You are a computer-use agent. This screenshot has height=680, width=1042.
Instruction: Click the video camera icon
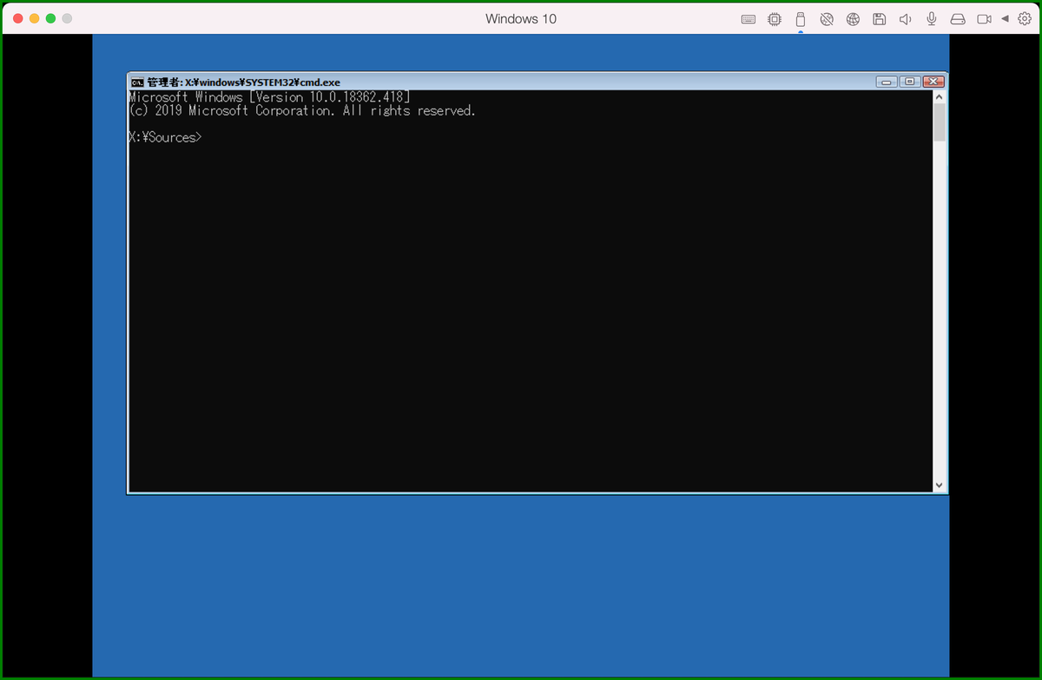[x=984, y=19]
